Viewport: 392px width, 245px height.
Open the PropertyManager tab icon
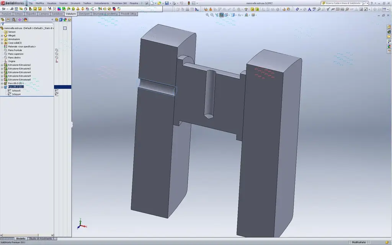(8, 20)
